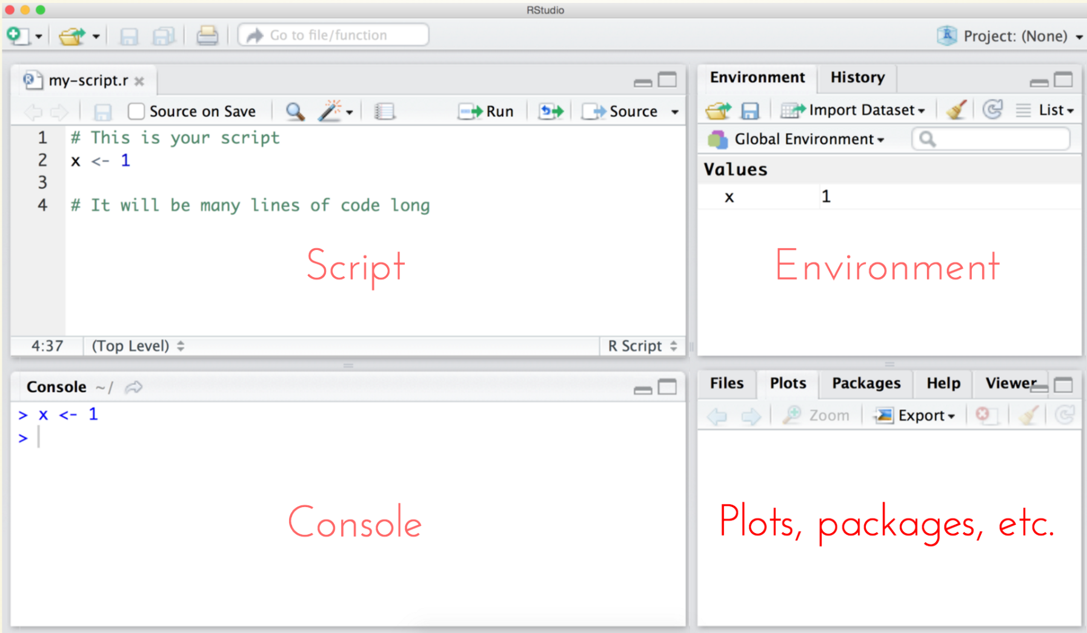Open the List view dropdown

click(1045, 110)
